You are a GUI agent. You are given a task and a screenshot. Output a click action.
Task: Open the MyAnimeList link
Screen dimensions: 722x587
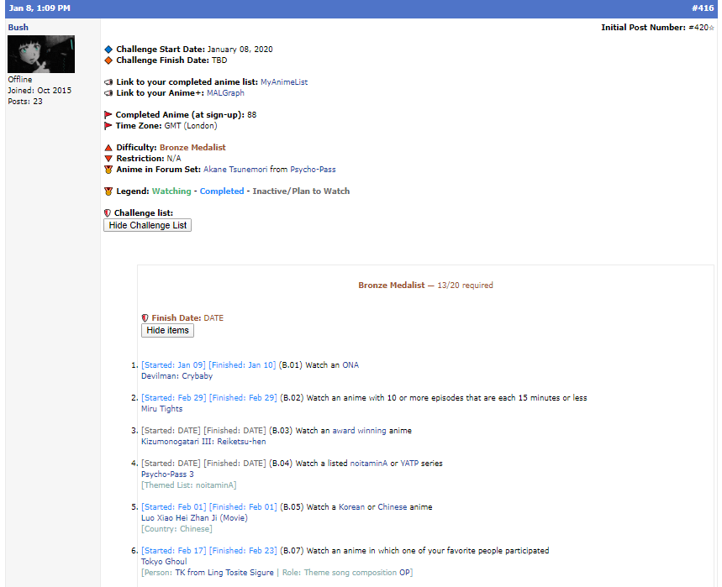coord(284,82)
